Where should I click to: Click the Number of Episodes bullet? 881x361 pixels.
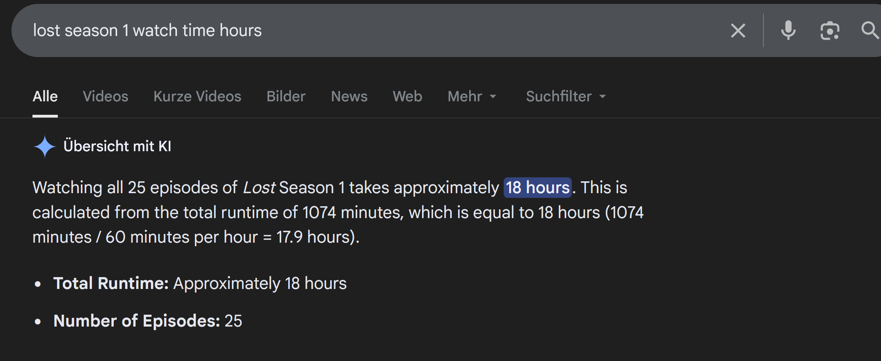[147, 321]
